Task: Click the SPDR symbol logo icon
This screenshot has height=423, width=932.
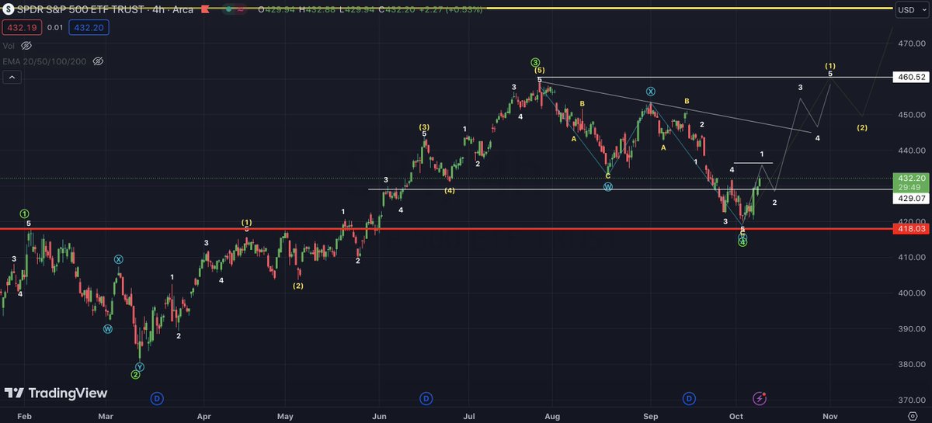Action: pos(9,10)
